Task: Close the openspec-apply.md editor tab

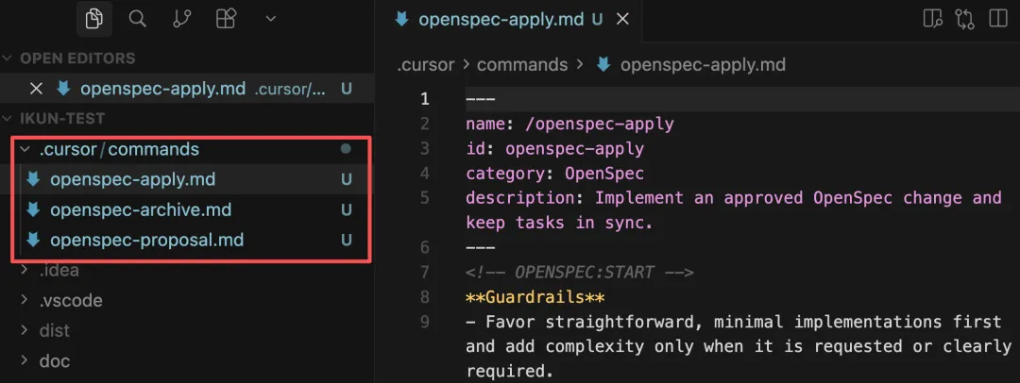Action: point(622,20)
